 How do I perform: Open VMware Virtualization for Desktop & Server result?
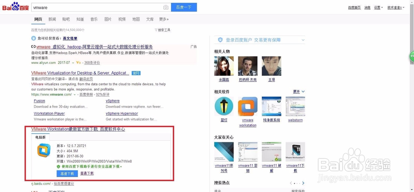80,73
